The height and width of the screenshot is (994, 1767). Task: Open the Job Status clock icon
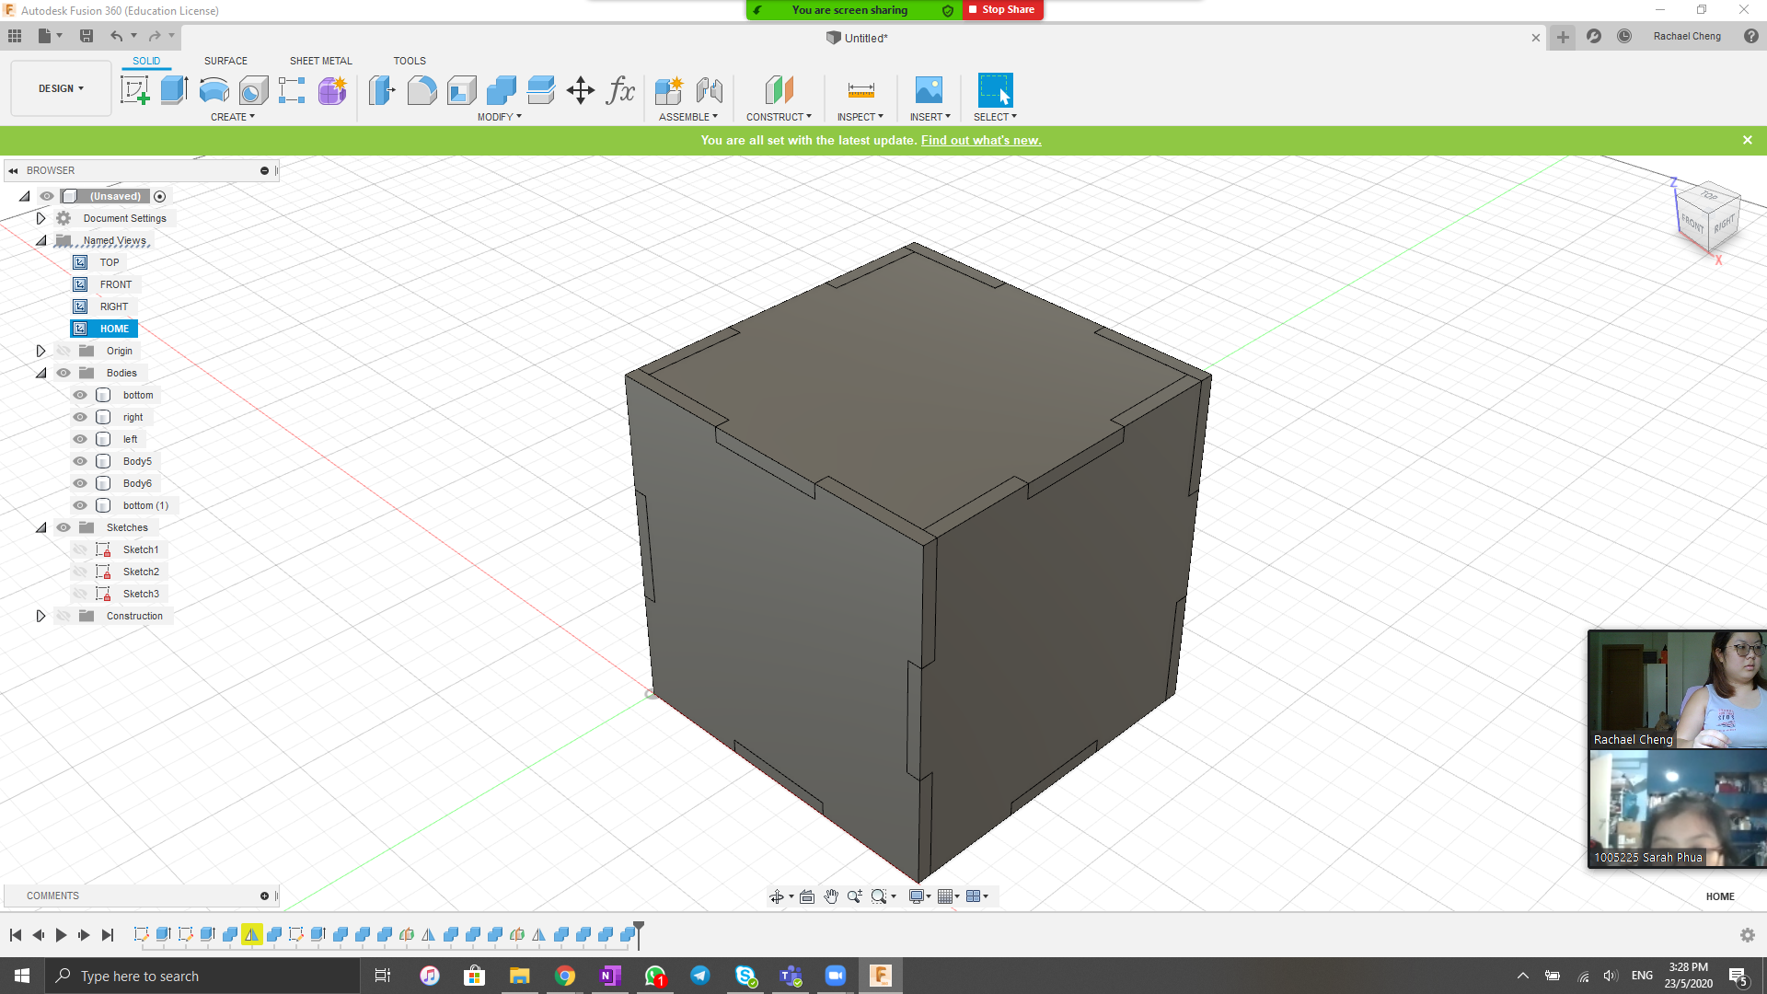(1624, 36)
